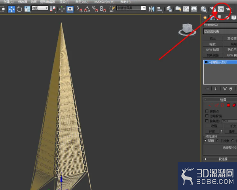Open Edit Named Selection Sets icon
Screen dimensions: 237x190
pyautogui.click(x=112, y=9)
